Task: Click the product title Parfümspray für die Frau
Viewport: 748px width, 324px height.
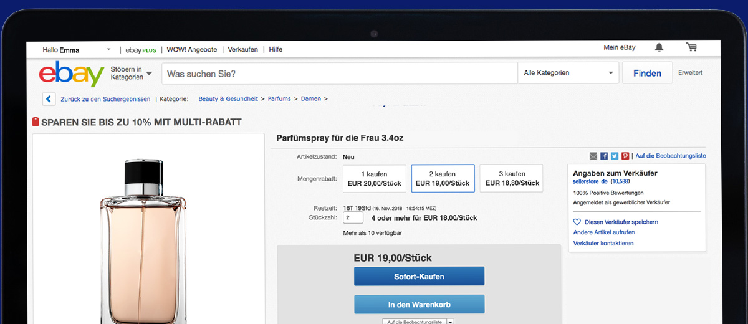Action: tap(340, 138)
